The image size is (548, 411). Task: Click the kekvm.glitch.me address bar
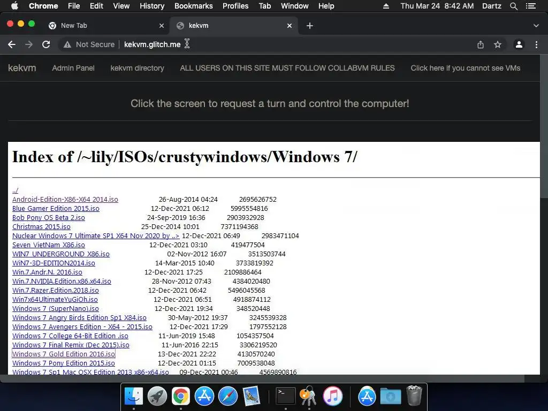(153, 44)
